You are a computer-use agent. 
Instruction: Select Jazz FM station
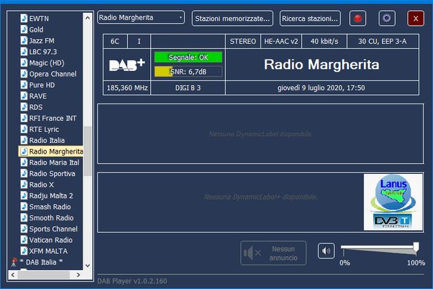coord(42,41)
